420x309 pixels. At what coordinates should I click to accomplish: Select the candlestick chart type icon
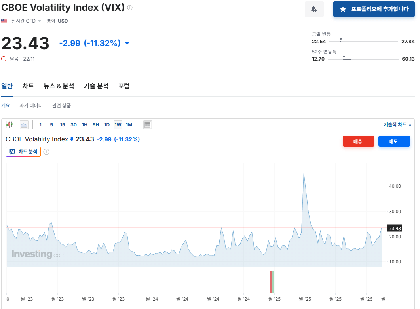point(9,125)
